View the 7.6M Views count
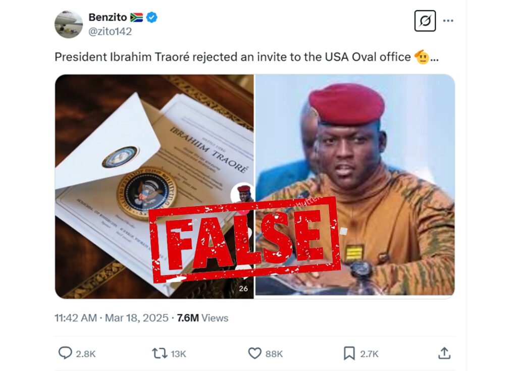 coord(202,318)
